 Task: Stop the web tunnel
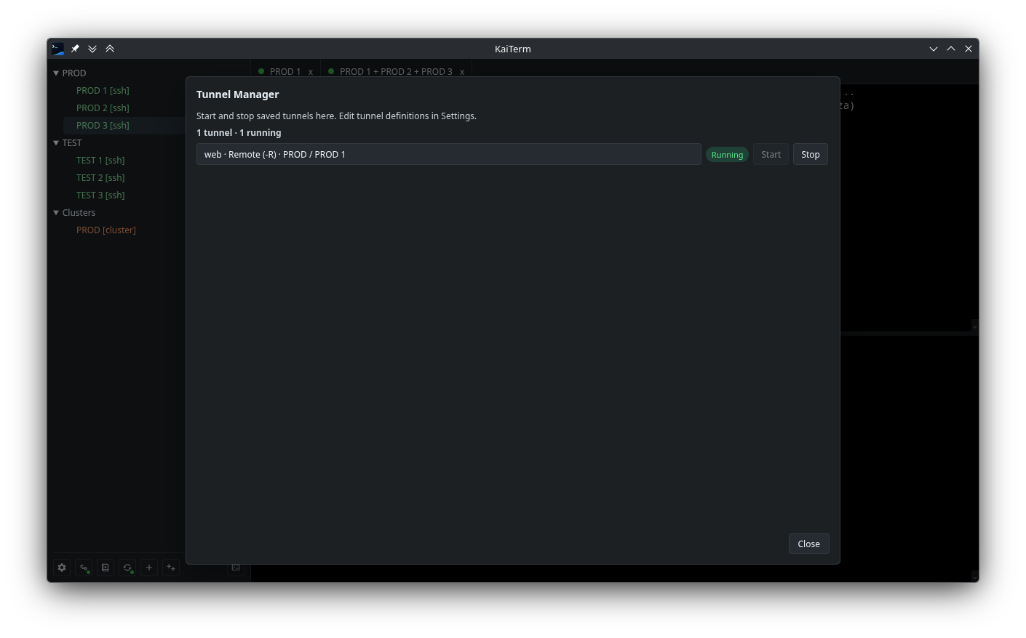(x=811, y=155)
